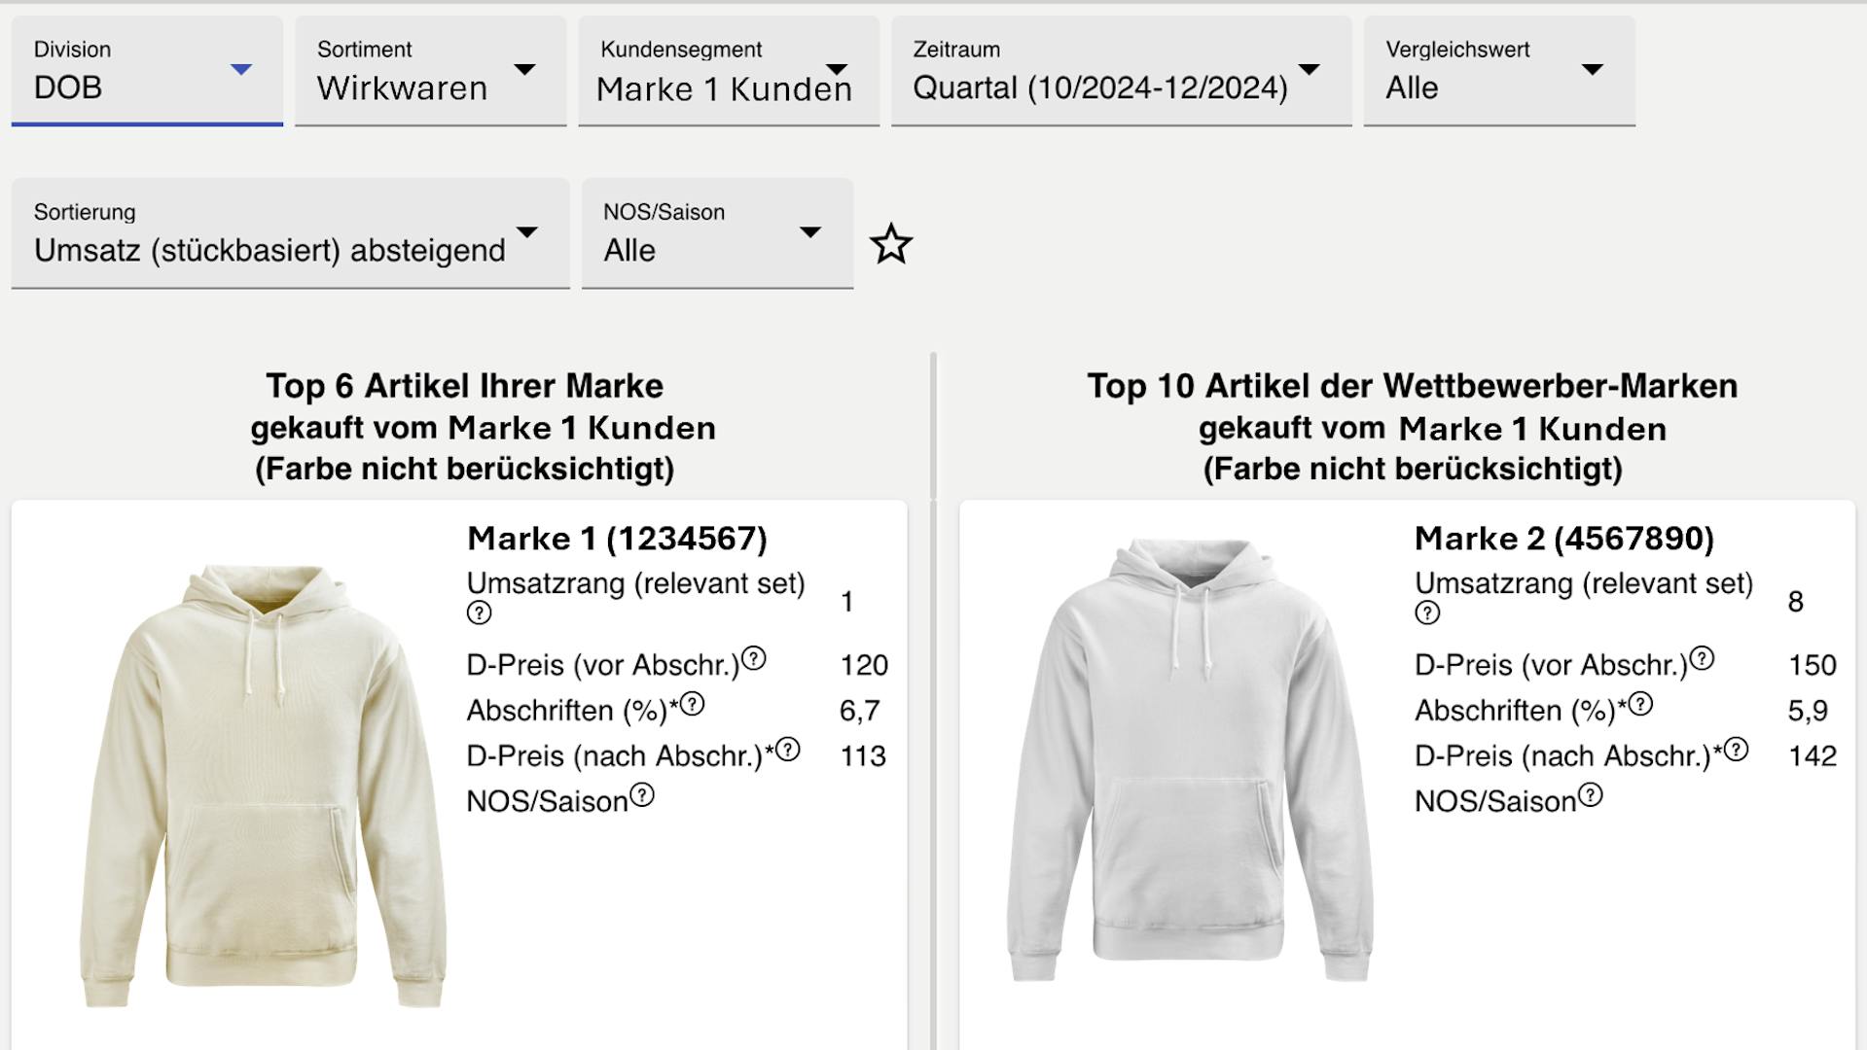Click help icon for Marke 1 Abschriften (%)
The image size is (1867, 1050).
coord(692,704)
